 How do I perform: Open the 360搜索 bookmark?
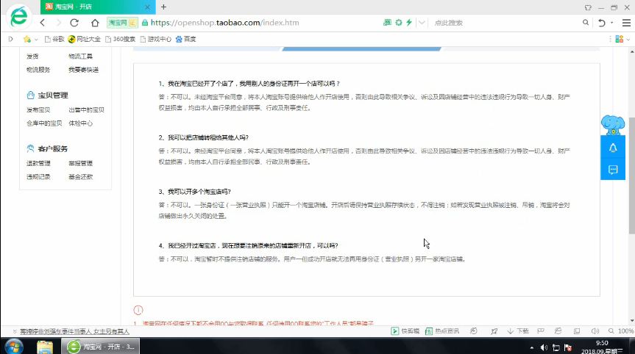click(120, 39)
